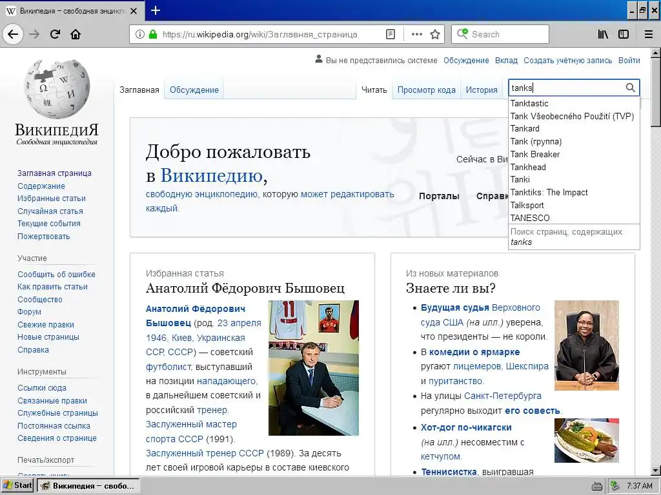The image size is (661, 495).
Task: Bookmark this page with the star icon
Action: 435,35
